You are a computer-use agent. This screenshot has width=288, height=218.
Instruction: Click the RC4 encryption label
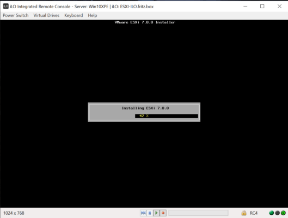pos(254,213)
